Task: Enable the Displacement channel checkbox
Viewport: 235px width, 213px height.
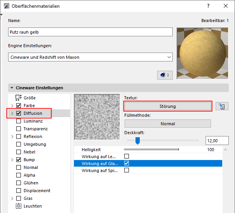Action: [x=19, y=191]
